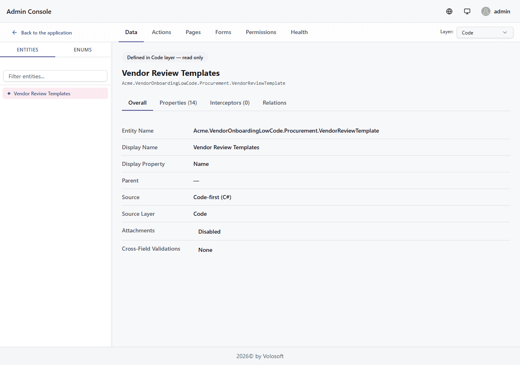The width and height of the screenshot is (520, 365).
Task: Open the Layer dropdown set to Code
Action: click(485, 32)
